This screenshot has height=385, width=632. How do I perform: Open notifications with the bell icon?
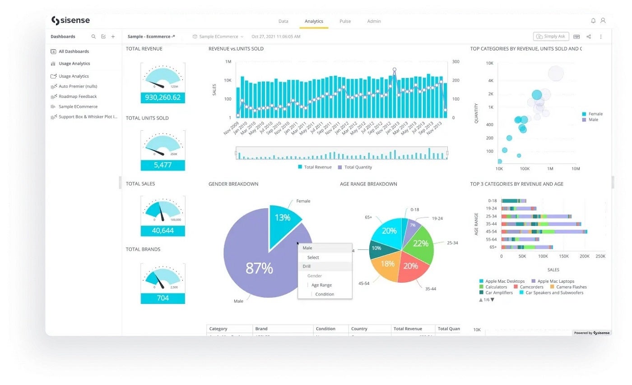click(x=594, y=21)
